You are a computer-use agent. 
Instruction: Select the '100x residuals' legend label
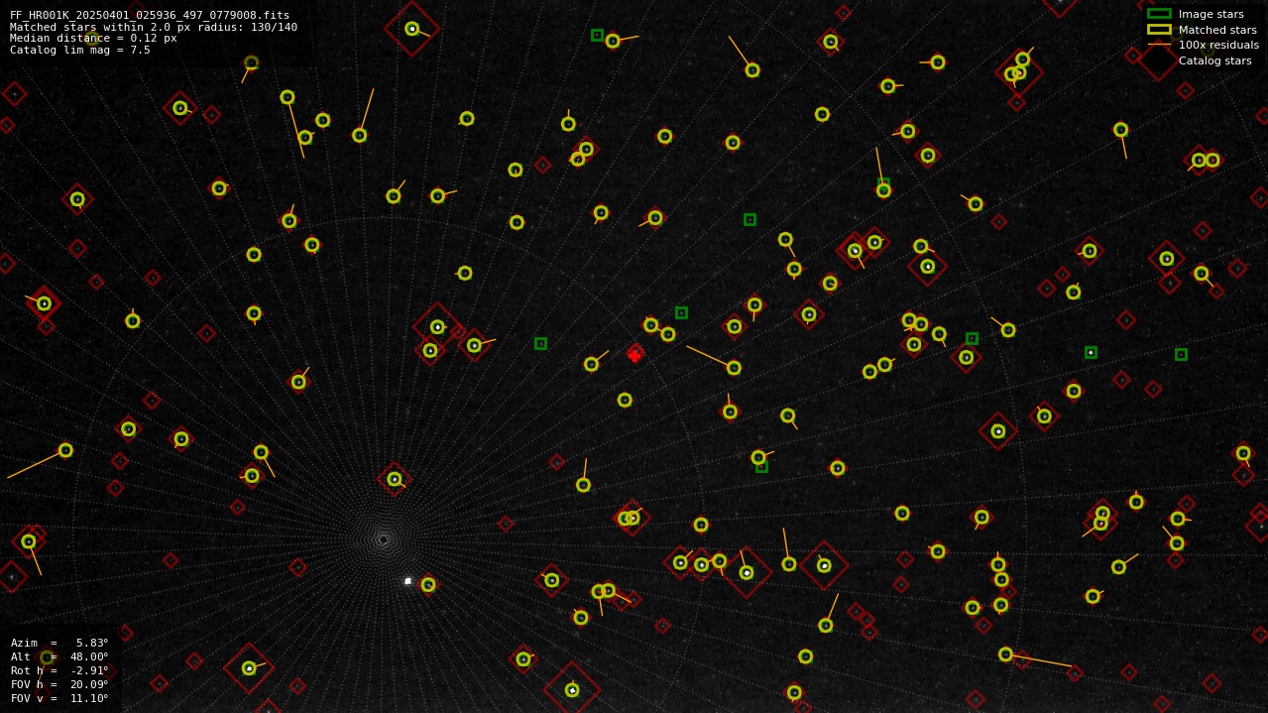click(x=1218, y=45)
